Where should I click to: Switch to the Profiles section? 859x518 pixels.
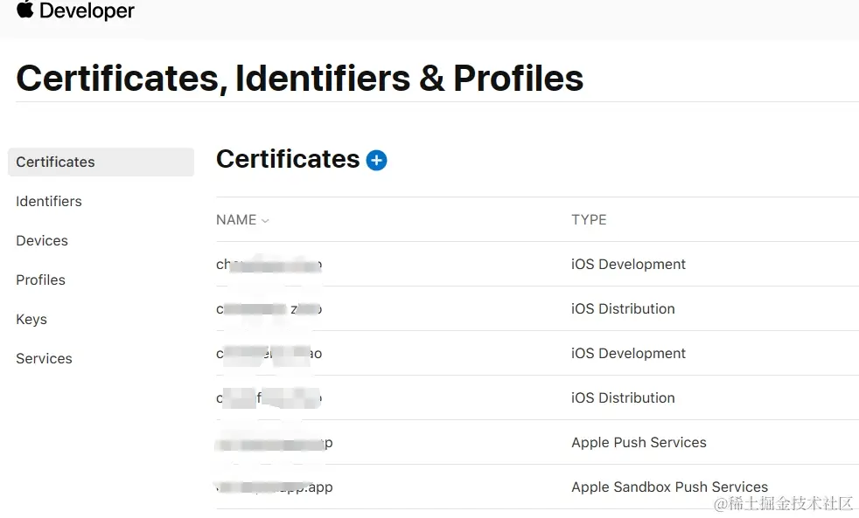[x=41, y=280]
